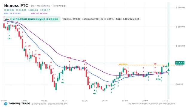Click the 'EMA 20 870.99' legend entry
The height and width of the screenshot is (107, 191).
(x=12, y=14)
